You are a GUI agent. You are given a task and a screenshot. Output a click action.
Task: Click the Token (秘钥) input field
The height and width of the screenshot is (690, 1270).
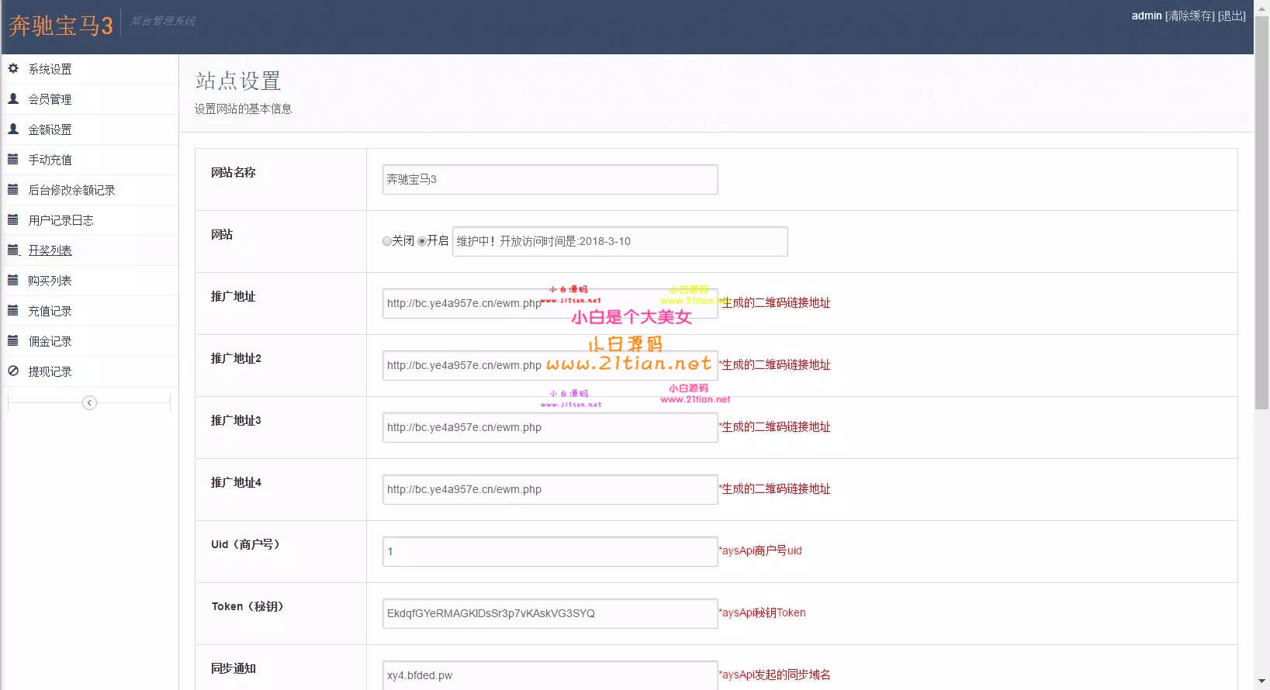pos(549,613)
